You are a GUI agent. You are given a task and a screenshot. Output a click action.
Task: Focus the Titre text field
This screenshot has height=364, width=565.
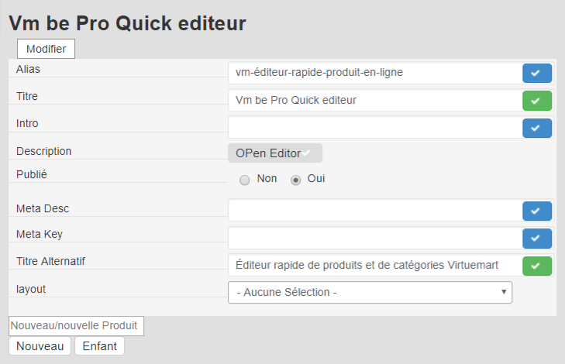[375, 100]
